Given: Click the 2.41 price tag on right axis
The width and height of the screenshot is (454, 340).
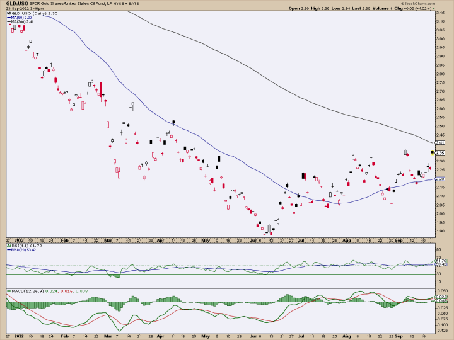Looking at the screenshot, I should click(x=439, y=143).
